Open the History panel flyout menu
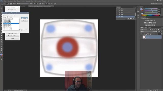The width and height of the screenshot is (163, 91). click(x=135, y=7)
